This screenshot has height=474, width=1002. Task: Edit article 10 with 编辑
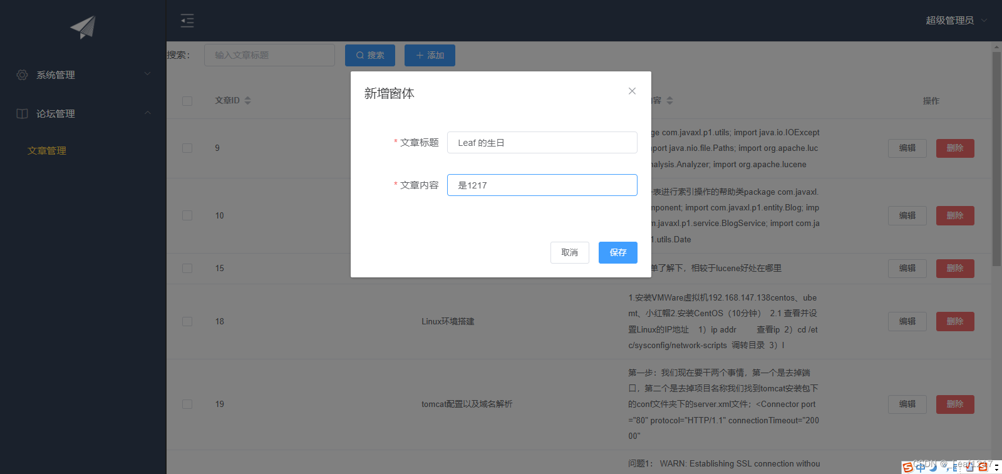pos(907,215)
